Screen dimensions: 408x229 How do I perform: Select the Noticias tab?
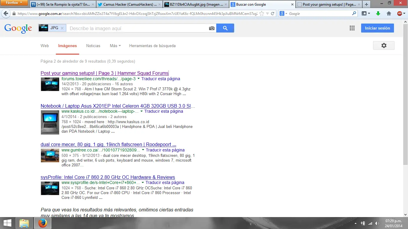click(93, 46)
